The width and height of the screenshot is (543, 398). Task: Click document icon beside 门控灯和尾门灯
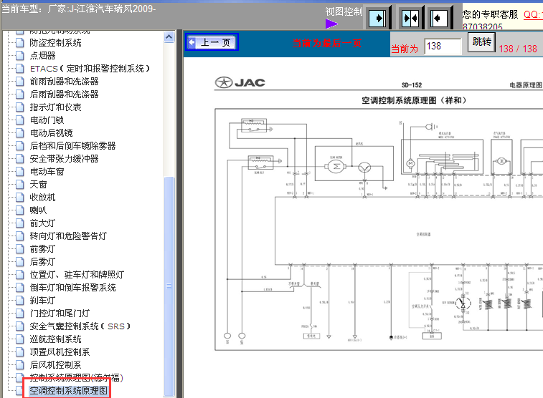[x=20, y=314]
